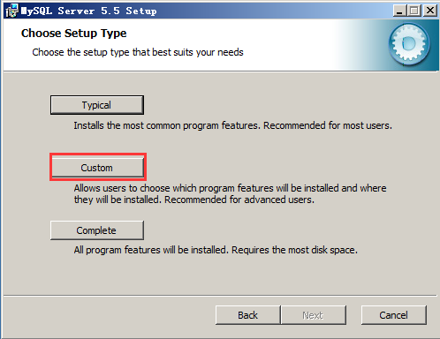Viewport: 440px width, 339px height.
Task: Click the MySQL Server 5.5 Setup title
Action: click(x=89, y=11)
